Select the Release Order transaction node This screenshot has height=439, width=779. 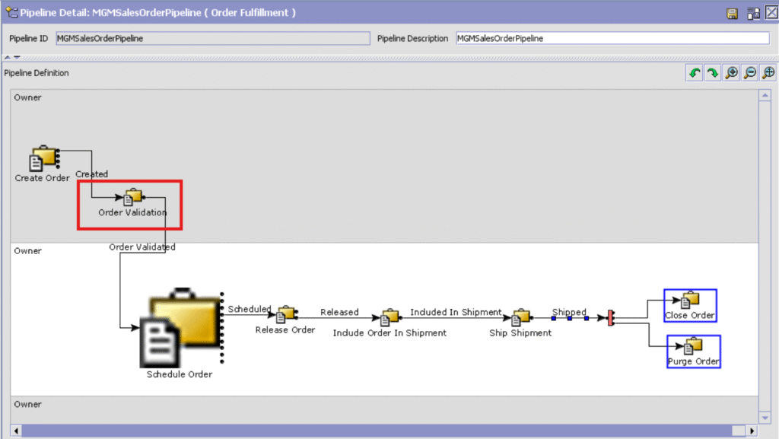[285, 314]
